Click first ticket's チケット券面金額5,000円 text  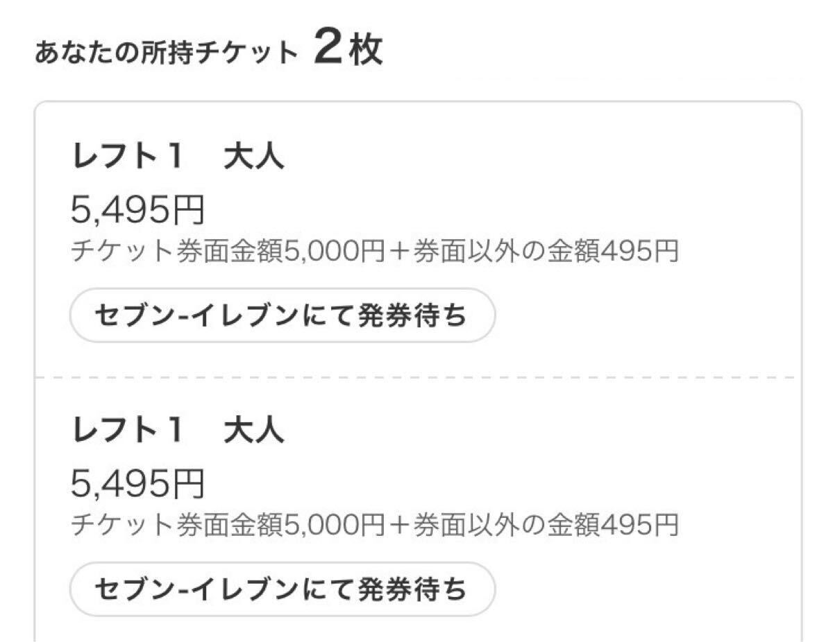pyautogui.click(x=226, y=252)
